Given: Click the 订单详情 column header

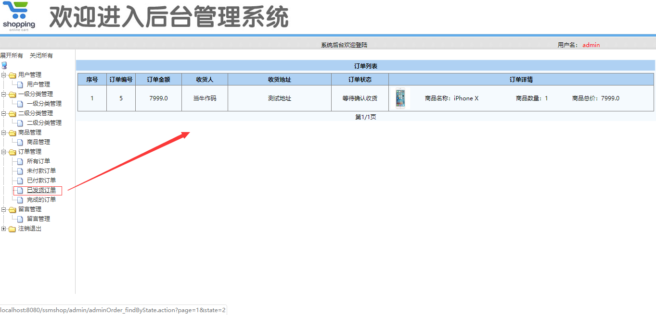Looking at the screenshot, I should (521, 80).
